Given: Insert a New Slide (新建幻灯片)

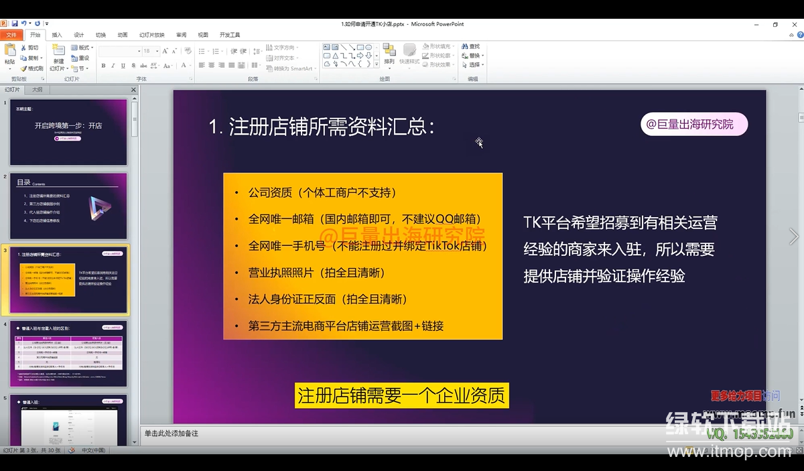Looking at the screenshot, I should (58, 53).
